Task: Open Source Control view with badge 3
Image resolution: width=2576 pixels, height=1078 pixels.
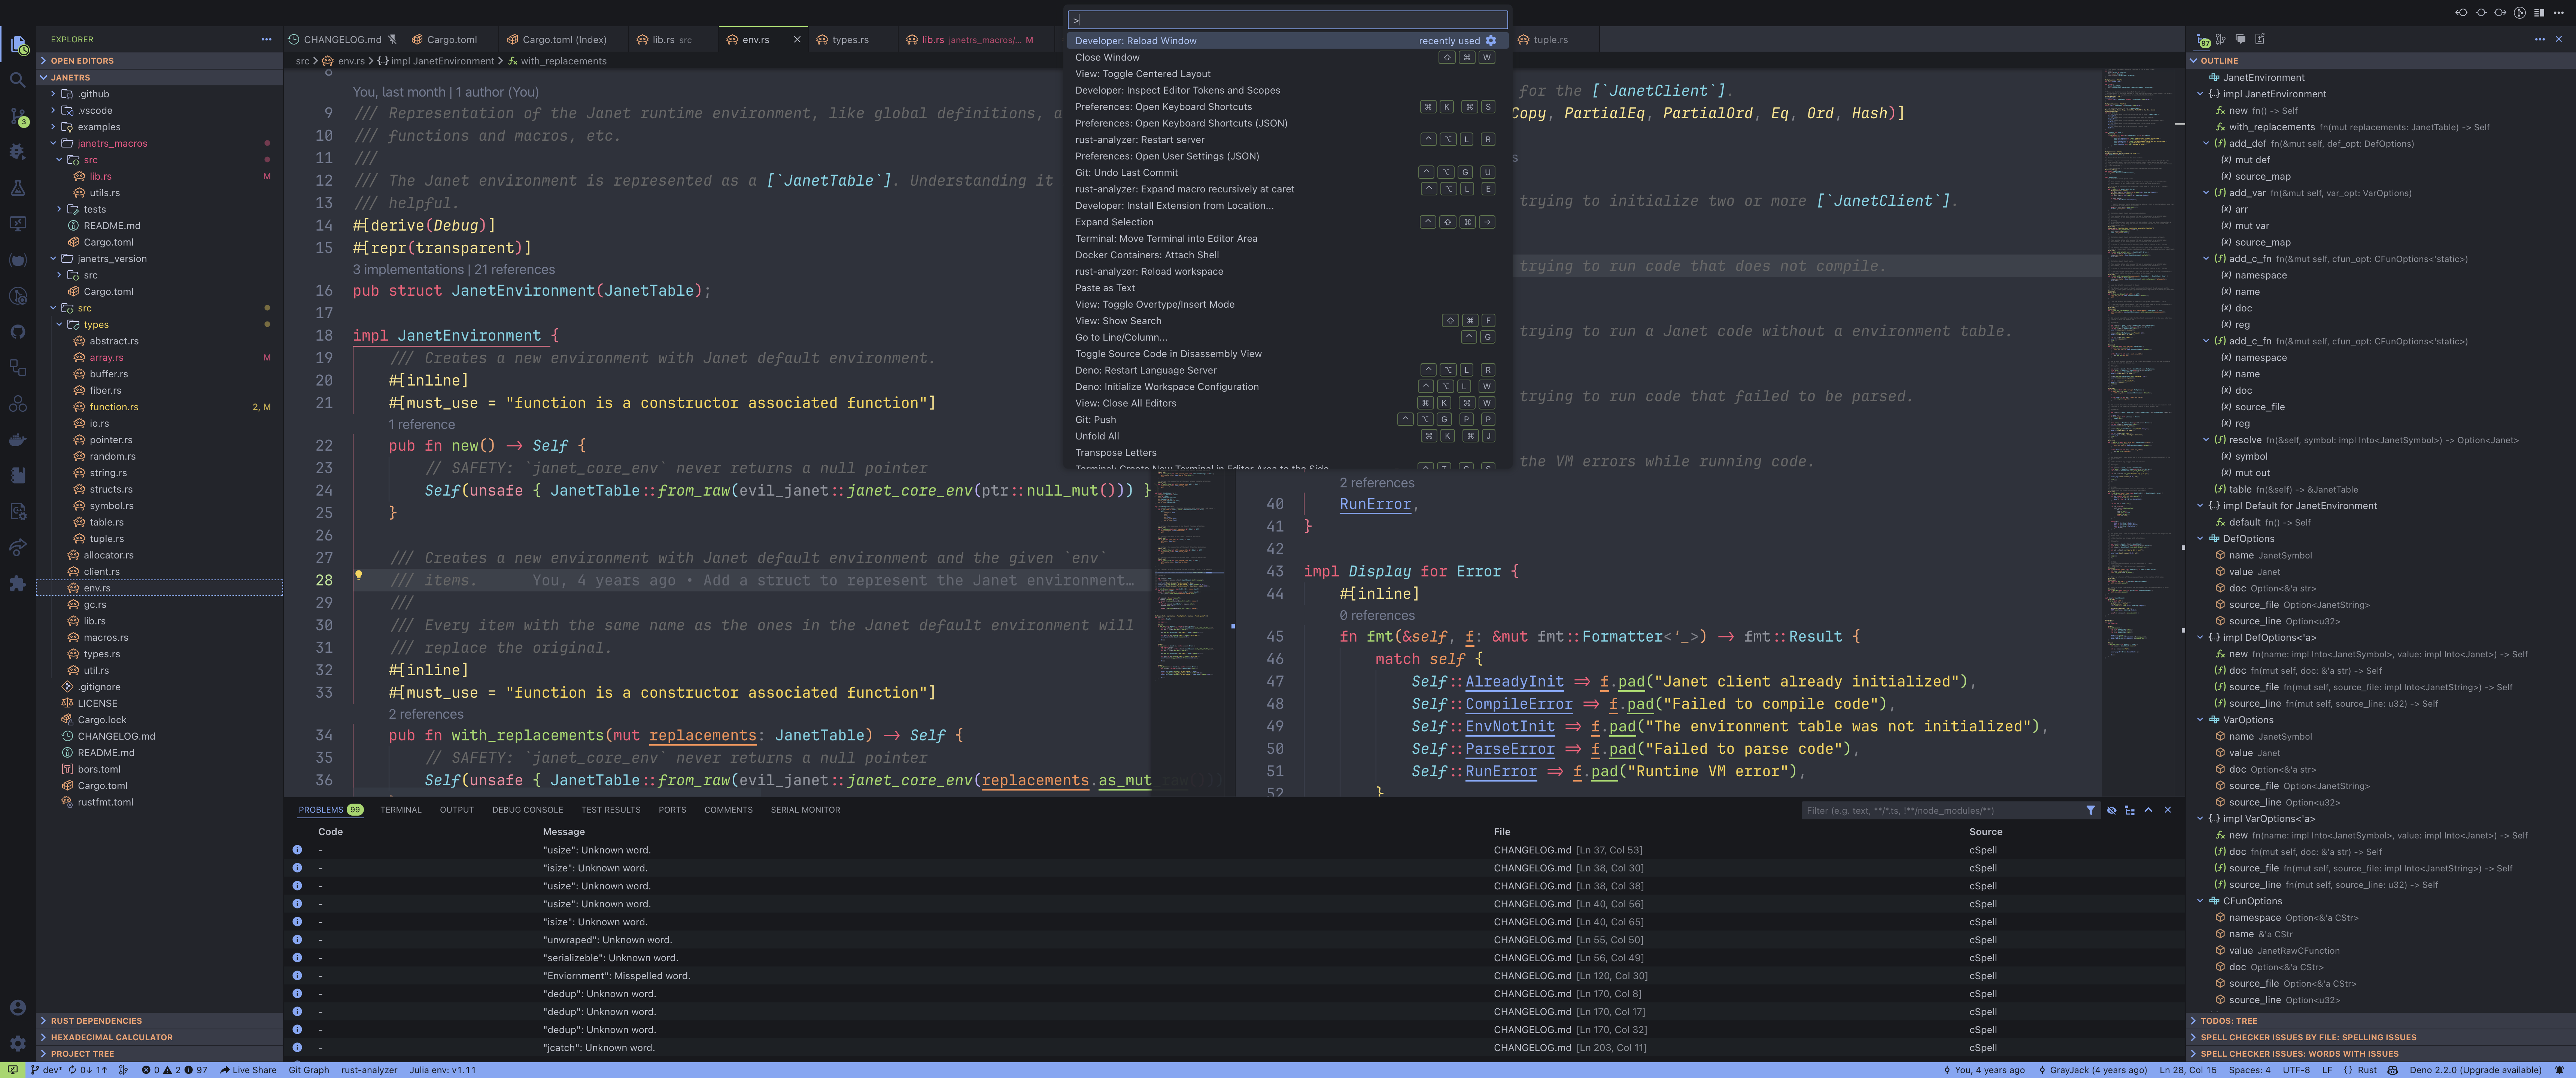Action: click(x=17, y=116)
